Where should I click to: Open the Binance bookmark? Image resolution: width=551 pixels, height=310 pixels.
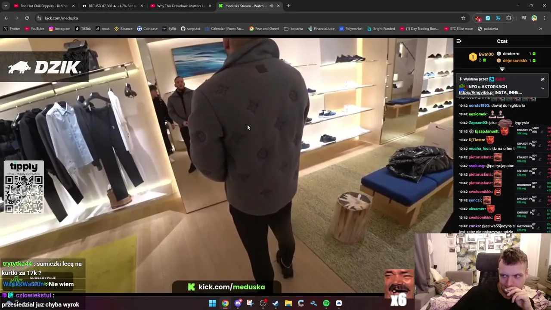[x=123, y=29]
